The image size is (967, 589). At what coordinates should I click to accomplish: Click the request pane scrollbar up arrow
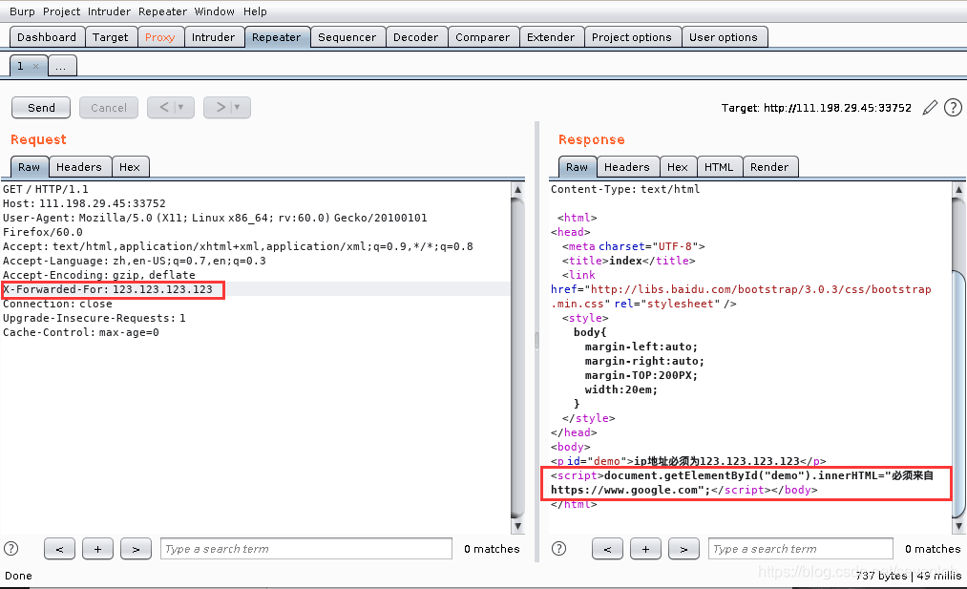tap(518, 189)
